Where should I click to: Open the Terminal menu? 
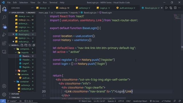click(x=53, y=3)
